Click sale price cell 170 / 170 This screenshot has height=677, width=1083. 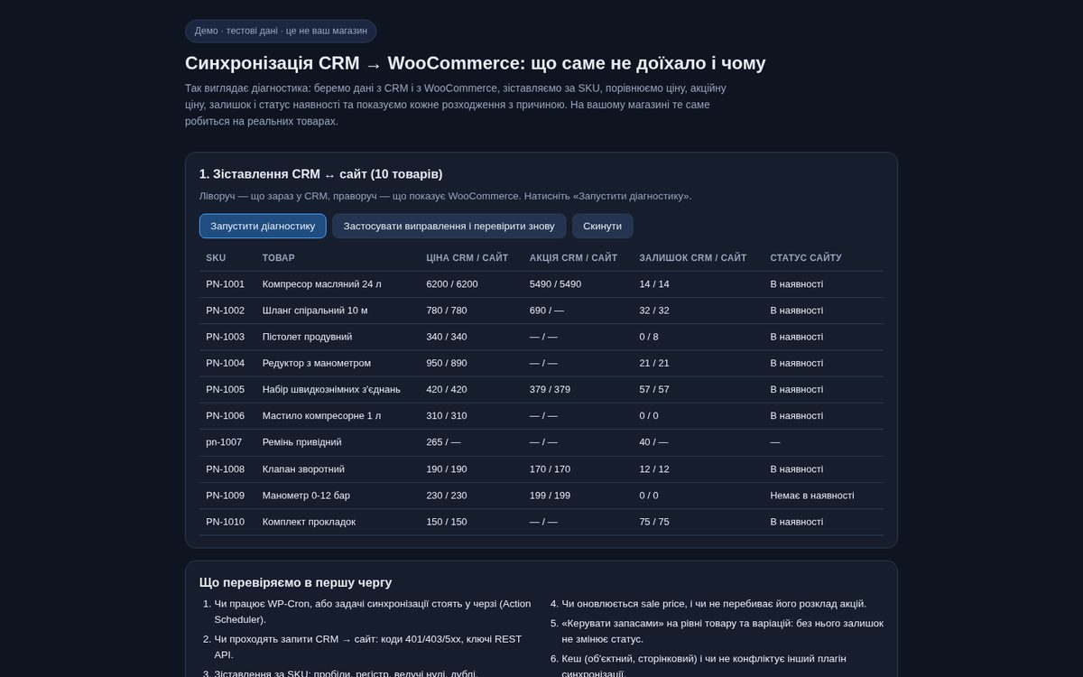pyautogui.click(x=551, y=469)
